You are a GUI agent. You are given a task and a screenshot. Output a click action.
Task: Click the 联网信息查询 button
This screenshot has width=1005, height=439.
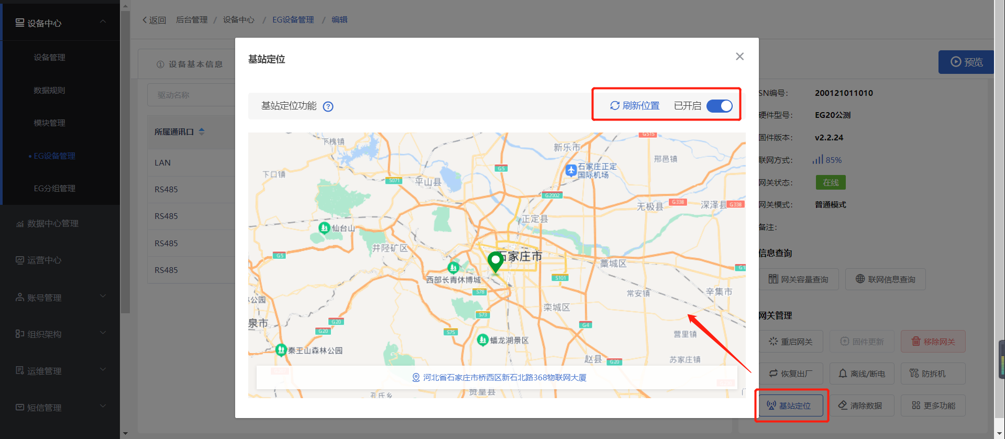pos(886,279)
